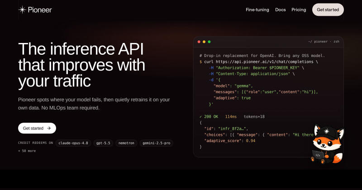Image resolution: width=362 pixels, height=190 pixels.
Task: Click the star on the fox's cap
Action: [326, 131]
